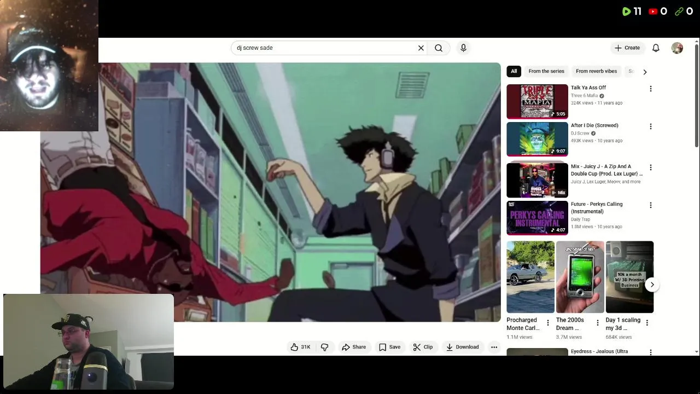700x394 pixels.
Task: Open options menu for Juicy J mix
Action: (x=650, y=167)
